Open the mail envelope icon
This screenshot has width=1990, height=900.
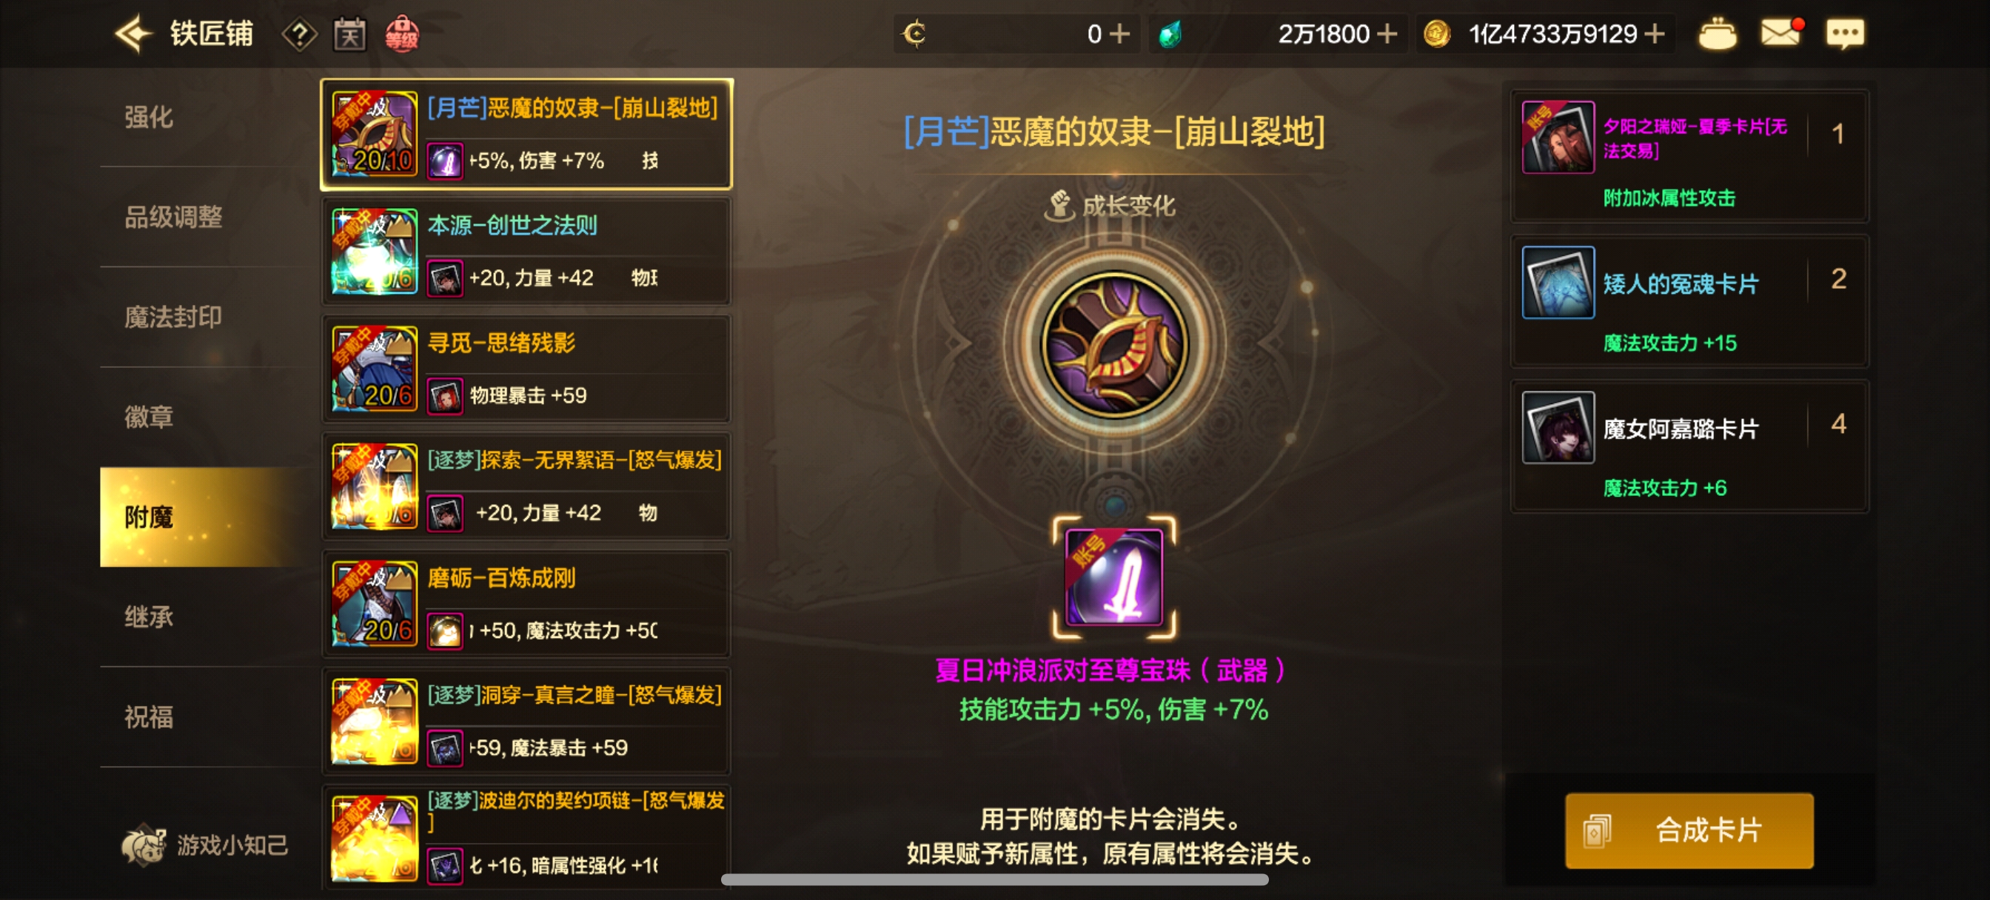(x=1780, y=33)
